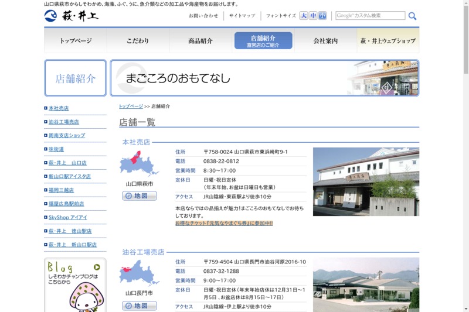Open the 地図 map button for 本社売店
Screen dimensions: 469x312
(x=140, y=196)
